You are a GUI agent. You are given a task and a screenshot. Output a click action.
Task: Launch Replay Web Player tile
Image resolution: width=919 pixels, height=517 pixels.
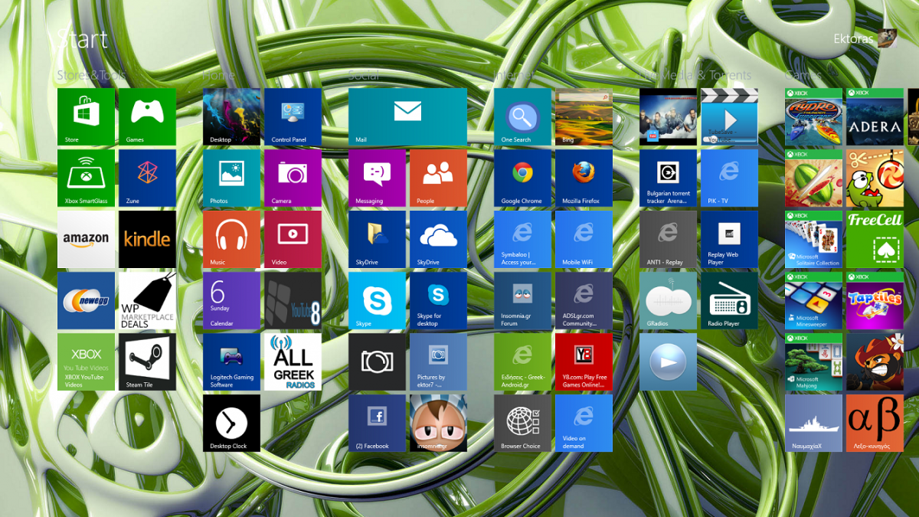click(x=729, y=239)
